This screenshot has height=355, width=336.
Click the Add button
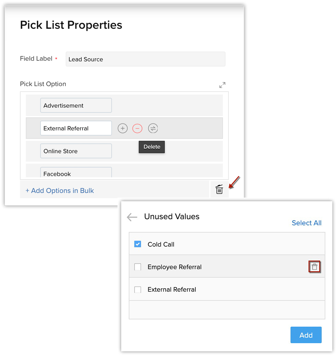pos(306,335)
